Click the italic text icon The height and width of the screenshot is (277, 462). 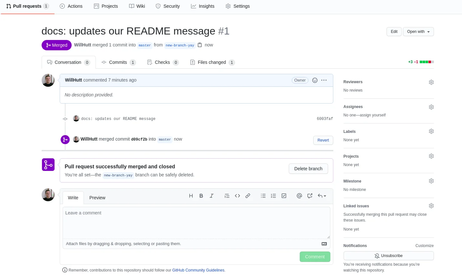point(212,196)
